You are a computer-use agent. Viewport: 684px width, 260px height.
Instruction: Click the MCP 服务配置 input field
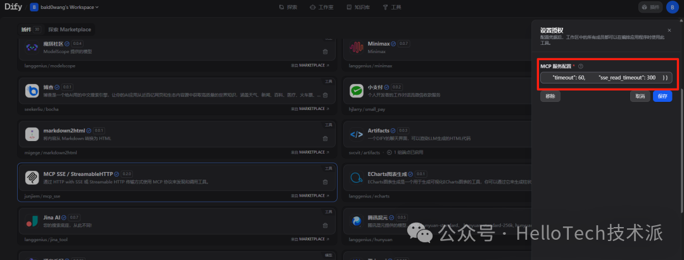click(606, 78)
